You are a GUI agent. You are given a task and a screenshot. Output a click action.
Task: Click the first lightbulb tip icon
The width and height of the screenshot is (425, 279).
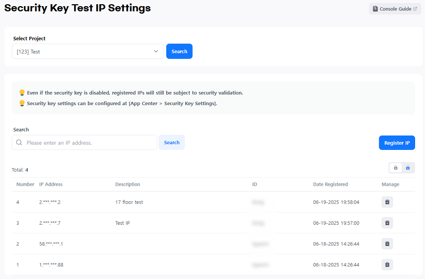coord(22,93)
